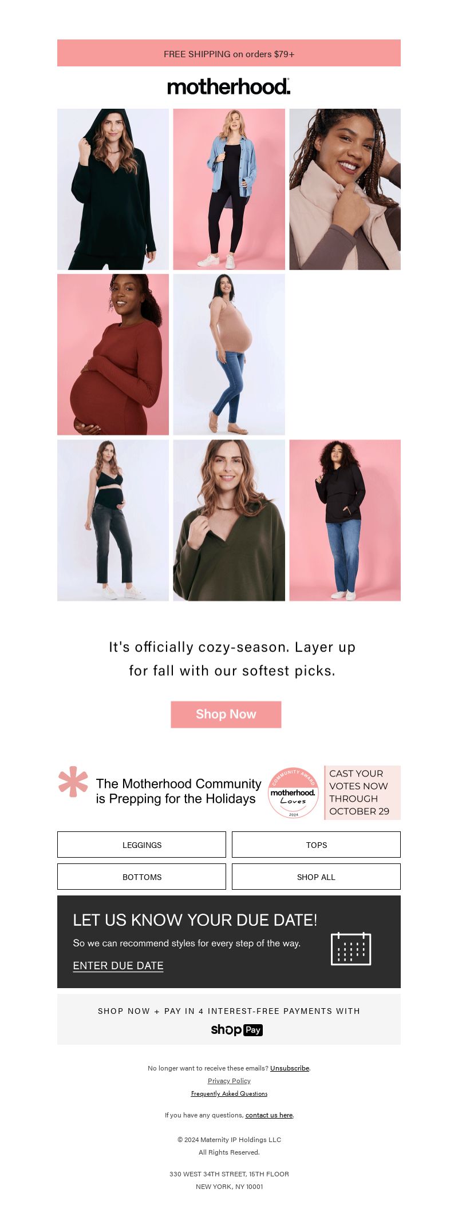
Task: Open the denim shirt model photo
Action: click(x=229, y=189)
